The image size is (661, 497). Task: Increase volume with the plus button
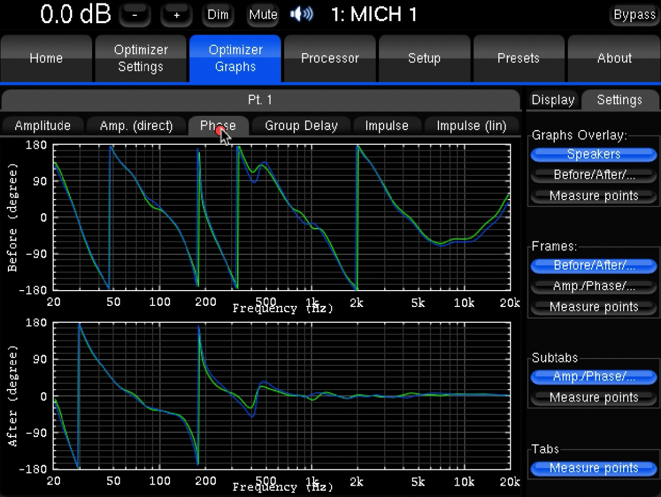point(177,15)
